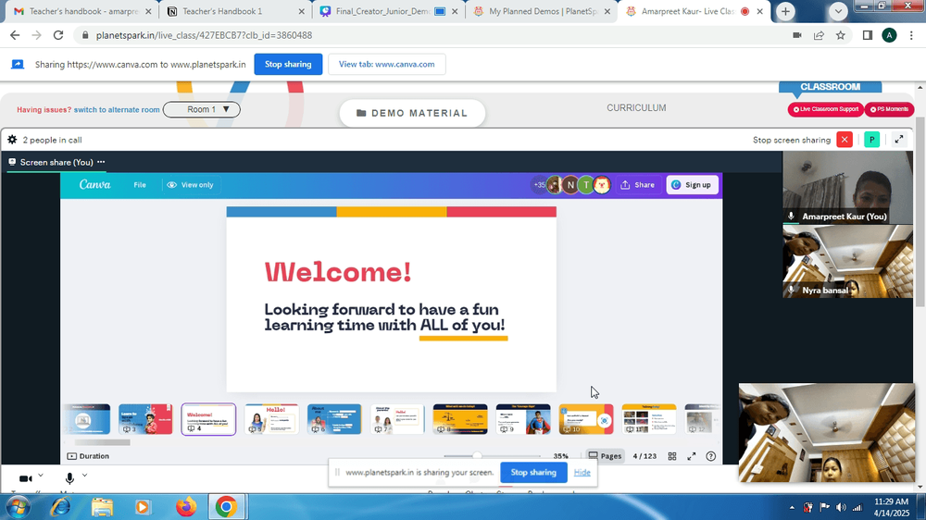The image size is (926, 520).
Task: Switch to My Planned Demos tab
Action: click(542, 11)
